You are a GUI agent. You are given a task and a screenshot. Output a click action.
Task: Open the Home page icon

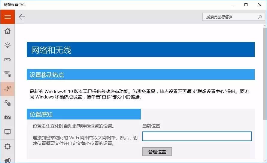[8, 31]
